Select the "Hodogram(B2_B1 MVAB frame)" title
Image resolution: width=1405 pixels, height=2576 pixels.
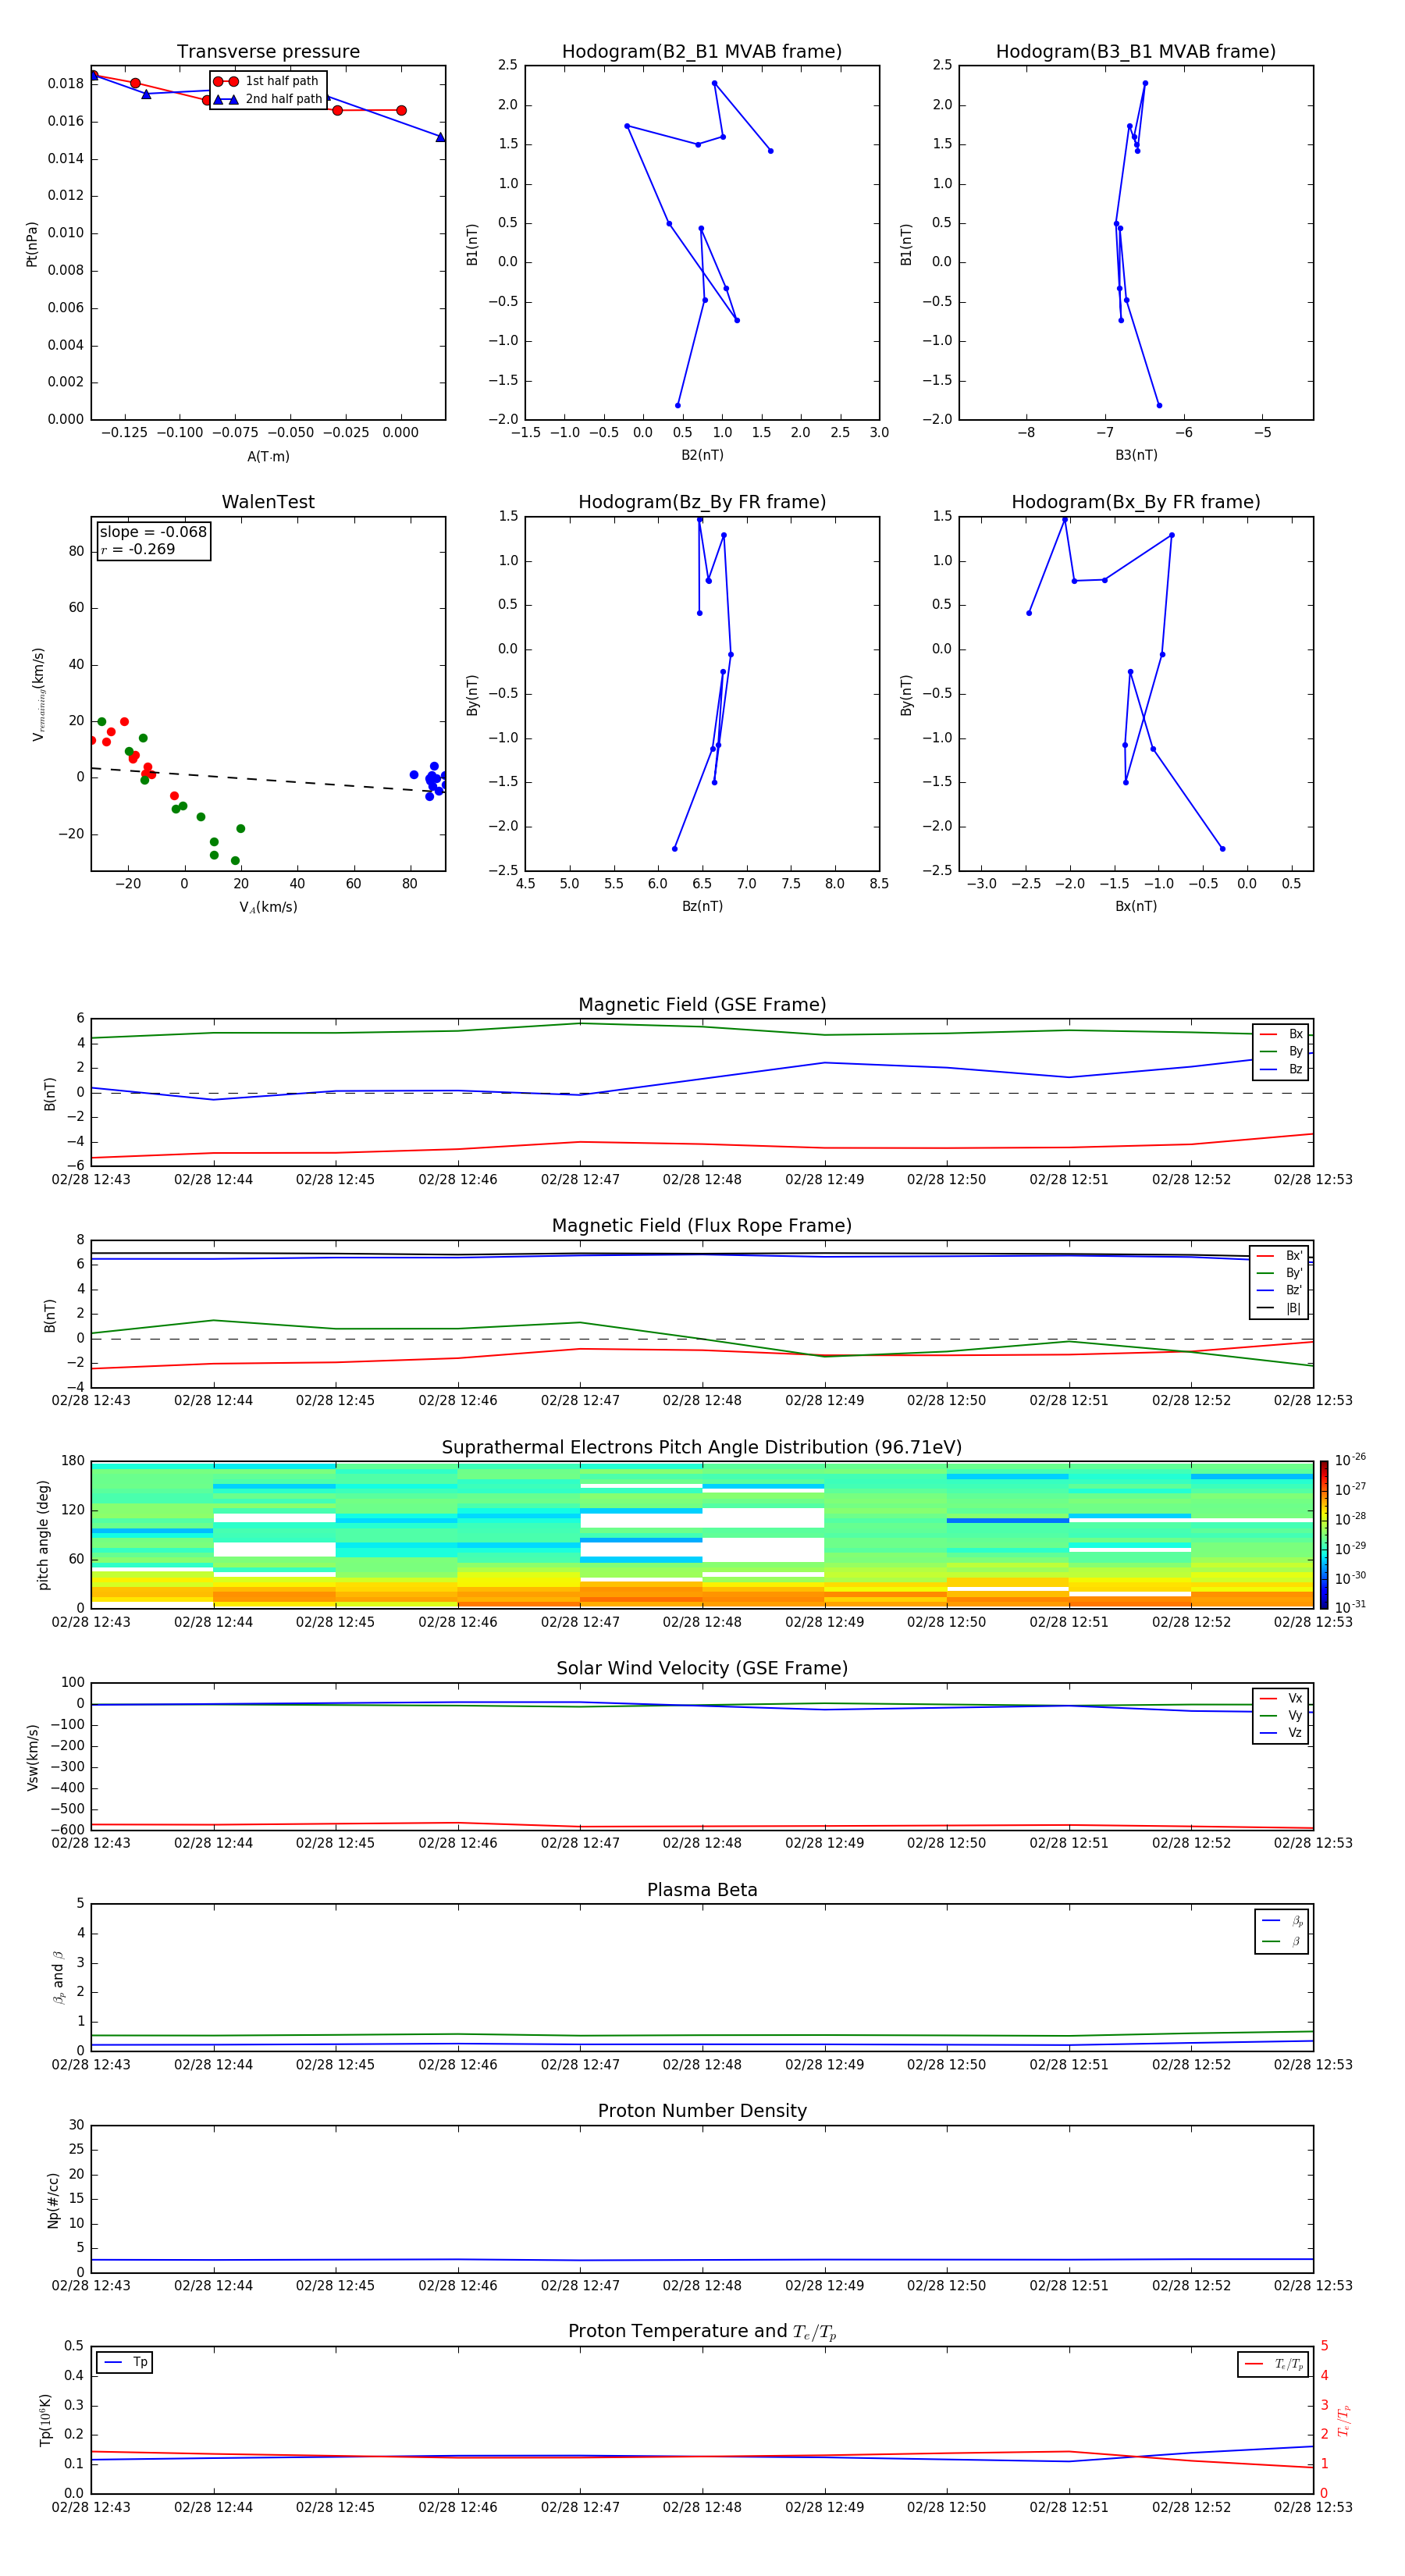[702, 52]
